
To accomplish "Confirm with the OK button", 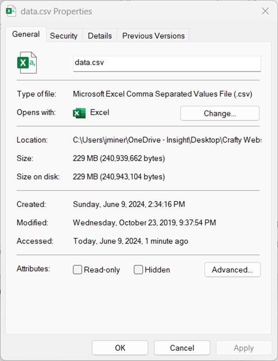I will point(120,348).
